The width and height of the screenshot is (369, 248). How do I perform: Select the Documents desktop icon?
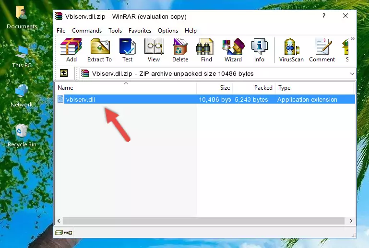pyautogui.click(x=22, y=18)
